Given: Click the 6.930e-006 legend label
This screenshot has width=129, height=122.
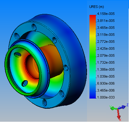Looking at the screenshot, I should (x=106, y=83).
